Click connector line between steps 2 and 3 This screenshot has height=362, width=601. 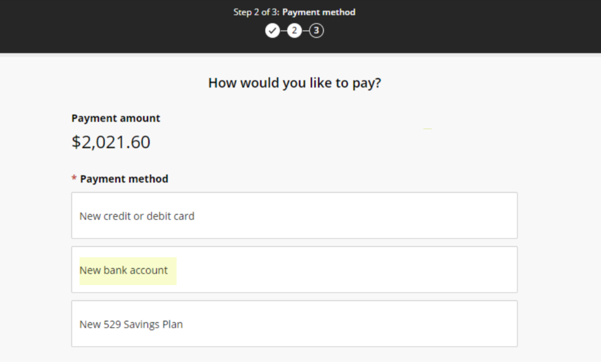305,31
